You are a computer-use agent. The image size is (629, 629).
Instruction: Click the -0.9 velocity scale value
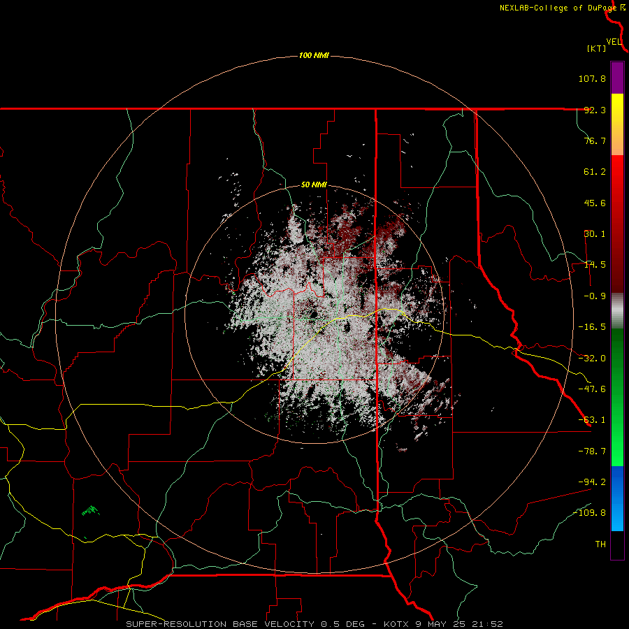595,296
